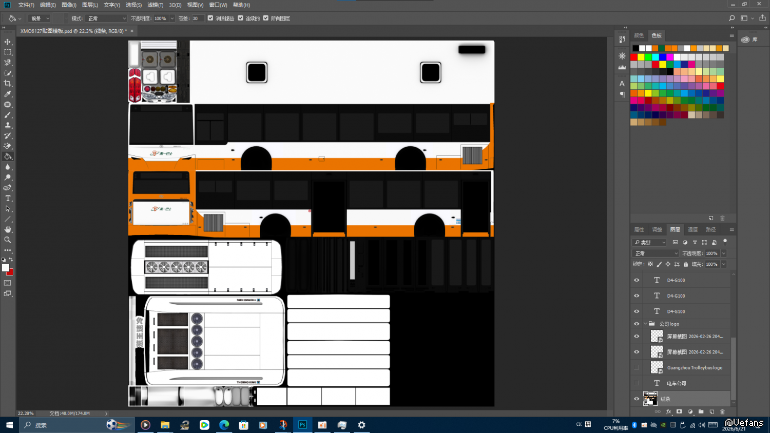770x433 pixels.
Task: Create a new group via folder icon
Action: click(x=701, y=412)
